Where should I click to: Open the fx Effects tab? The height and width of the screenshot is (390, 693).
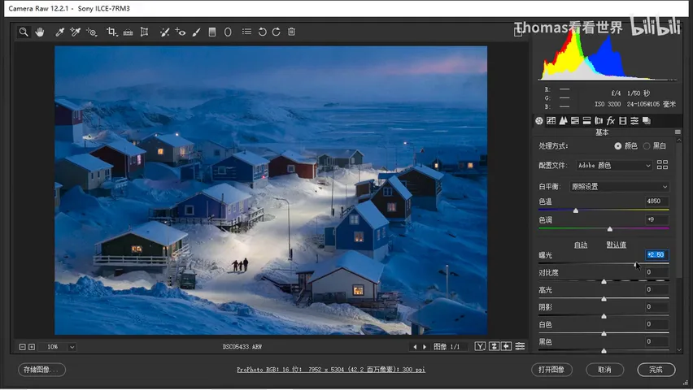[x=611, y=120]
